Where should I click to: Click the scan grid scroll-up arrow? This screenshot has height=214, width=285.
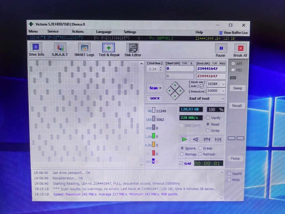click(141, 64)
